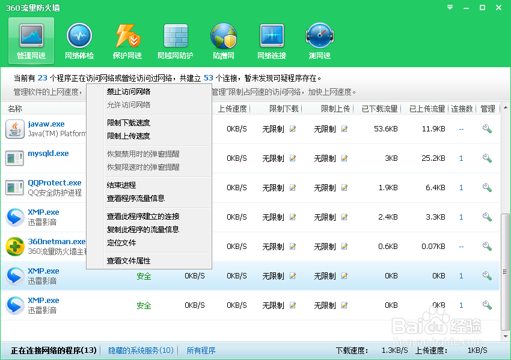Viewport: 511px width, 360px height.
Task: Open the javaw.exe program name link
Action: pos(46,124)
